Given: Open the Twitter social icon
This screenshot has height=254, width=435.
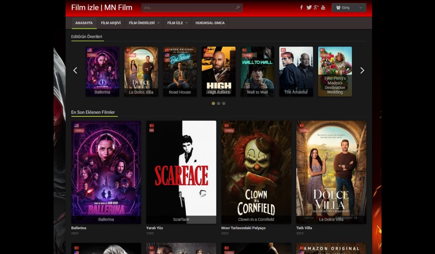Looking at the screenshot, I should (x=309, y=8).
